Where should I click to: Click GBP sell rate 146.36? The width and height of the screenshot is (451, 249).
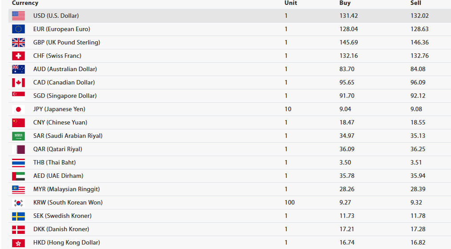point(419,43)
